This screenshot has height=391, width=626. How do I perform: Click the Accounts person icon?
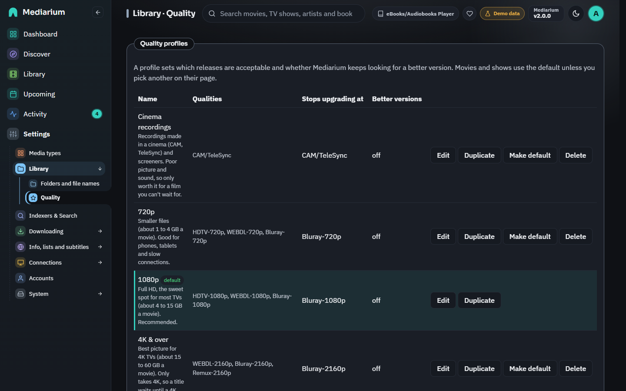(20, 278)
